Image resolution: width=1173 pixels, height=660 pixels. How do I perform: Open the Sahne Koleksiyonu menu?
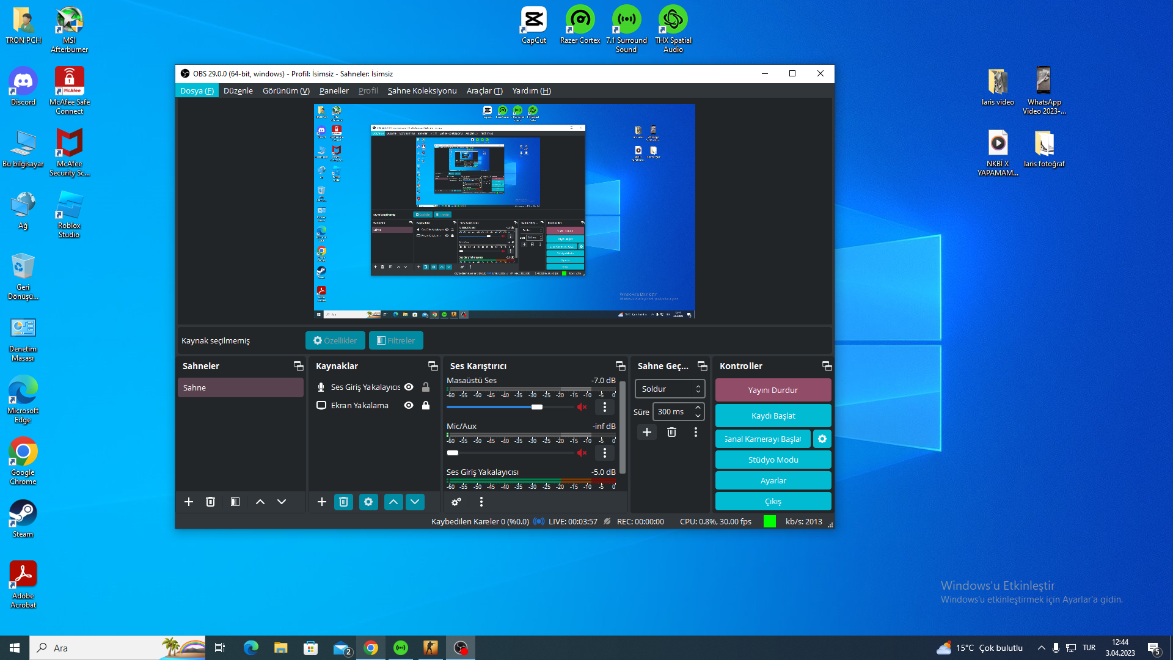pos(422,90)
